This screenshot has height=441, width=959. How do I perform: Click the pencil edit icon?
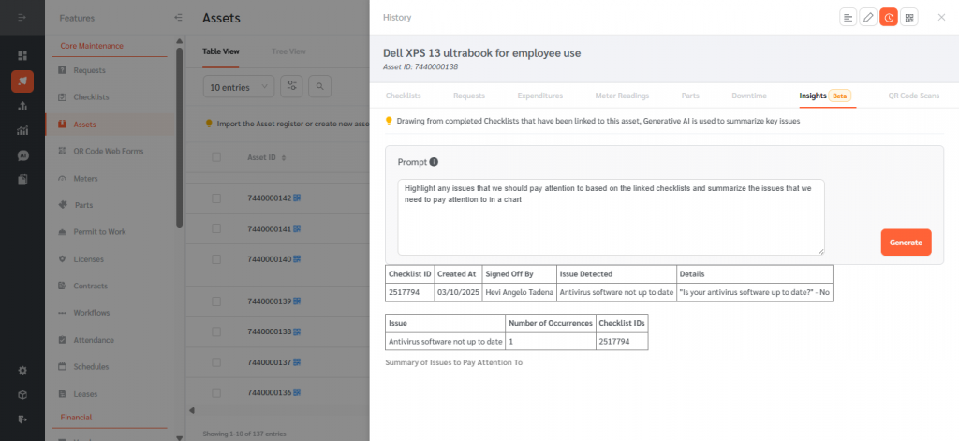868,17
